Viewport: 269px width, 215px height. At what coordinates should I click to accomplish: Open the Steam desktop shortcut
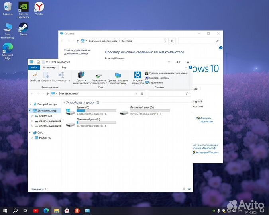point(23,29)
